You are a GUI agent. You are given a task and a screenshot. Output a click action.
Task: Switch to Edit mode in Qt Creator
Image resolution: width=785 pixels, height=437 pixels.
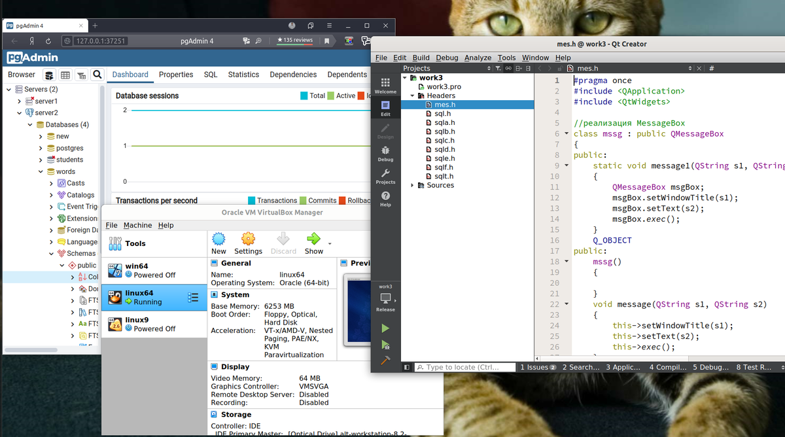(385, 108)
